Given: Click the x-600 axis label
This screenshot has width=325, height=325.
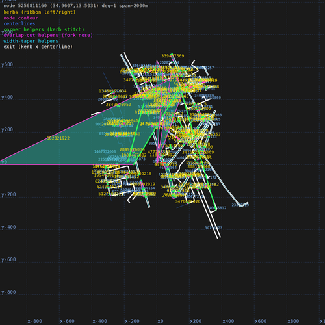Looking at the screenshot, I should [67, 321].
